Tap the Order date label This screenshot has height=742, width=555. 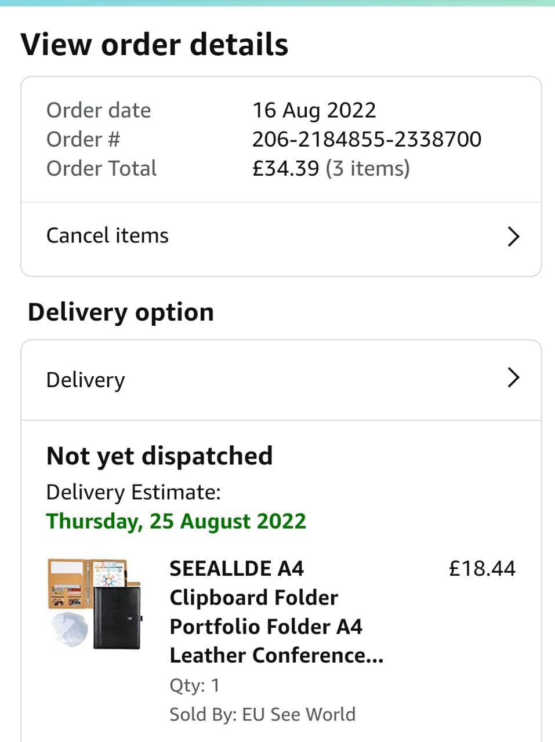pos(99,110)
